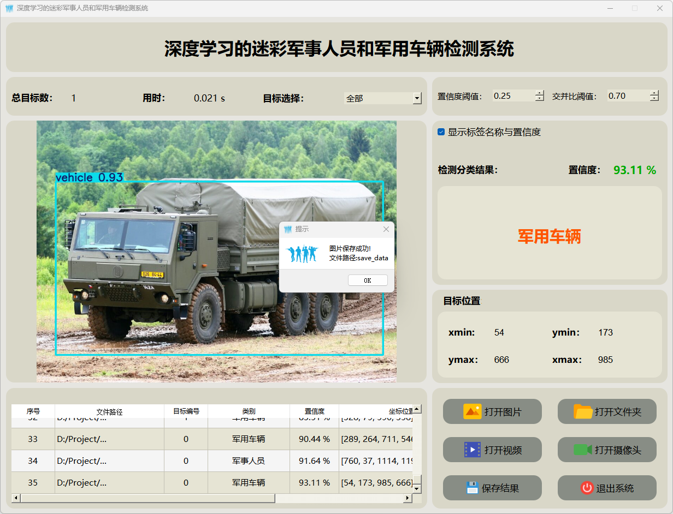Click the horizontal scrollbar of results table

tap(147, 498)
